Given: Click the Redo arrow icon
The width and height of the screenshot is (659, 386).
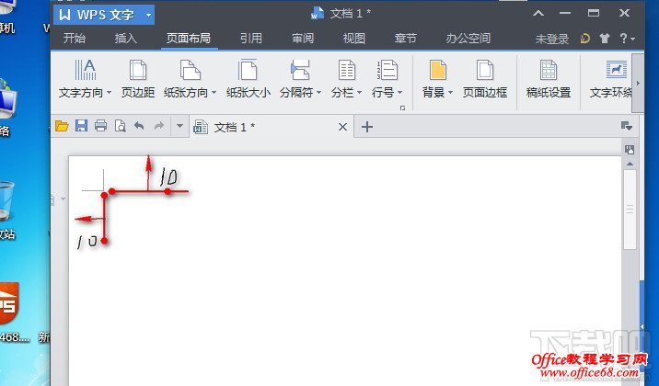Looking at the screenshot, I should click(159, 125).
